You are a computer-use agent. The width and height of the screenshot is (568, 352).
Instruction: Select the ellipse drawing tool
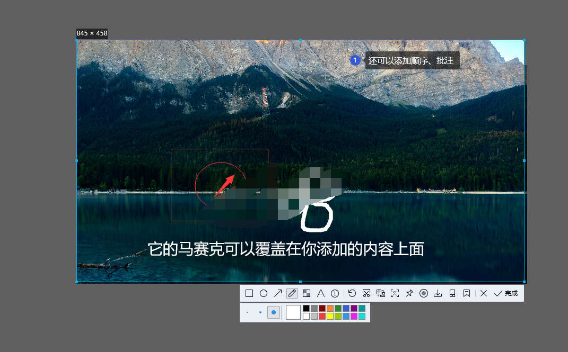click(x=264, y=293)
